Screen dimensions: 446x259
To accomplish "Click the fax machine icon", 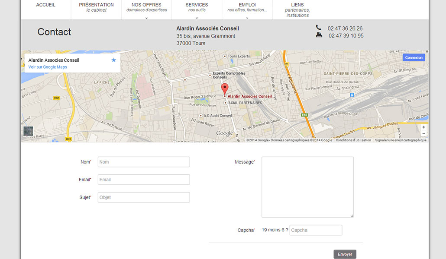I will [x=319, y=35].
